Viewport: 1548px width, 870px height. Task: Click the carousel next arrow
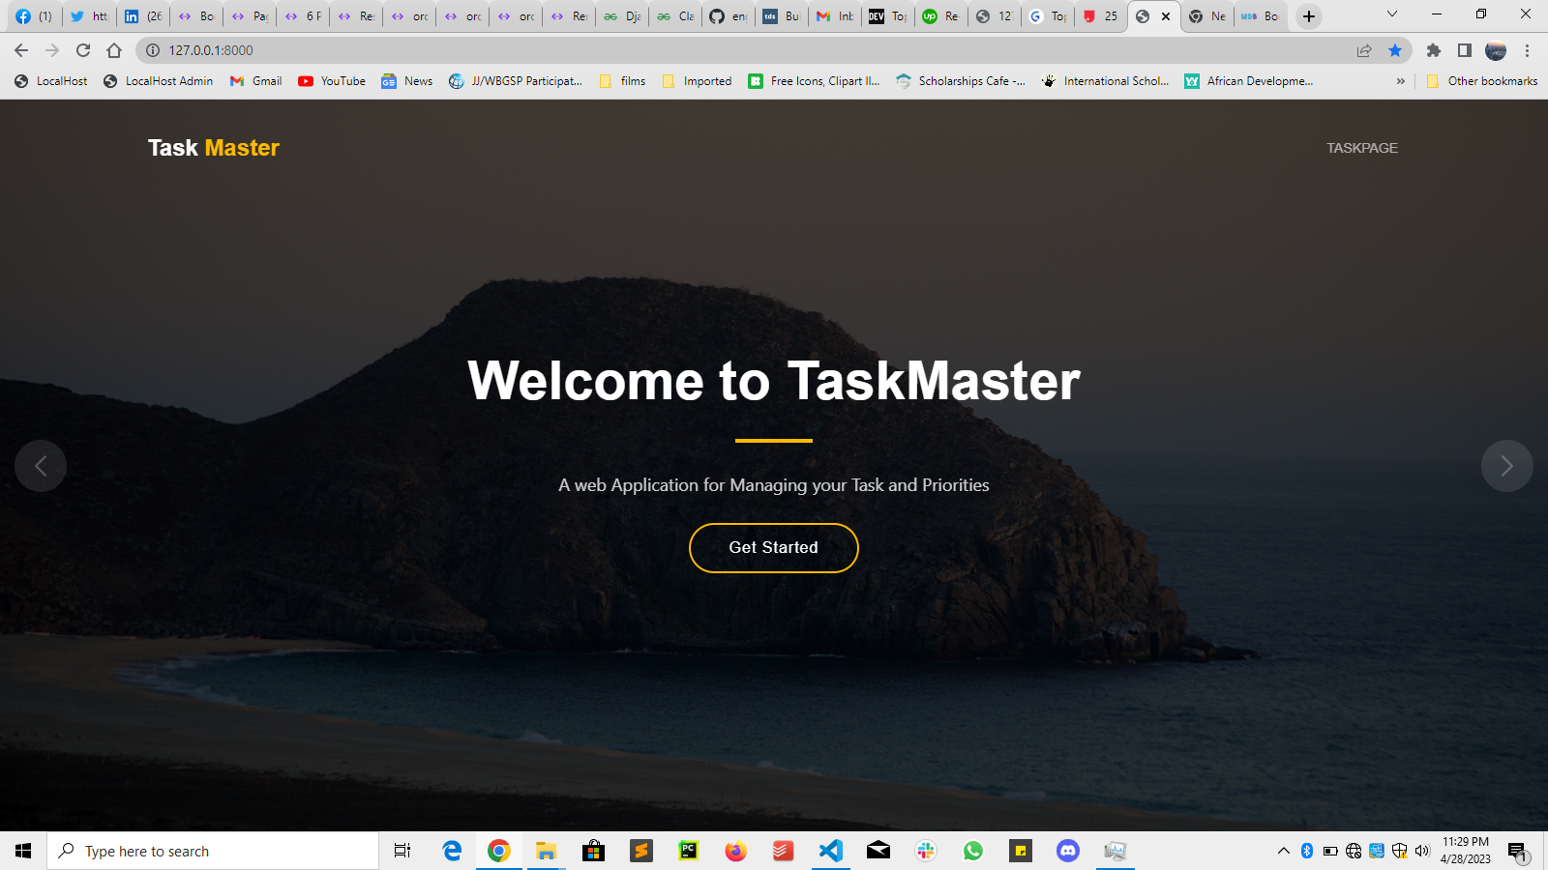click(x=1506, y=466)
